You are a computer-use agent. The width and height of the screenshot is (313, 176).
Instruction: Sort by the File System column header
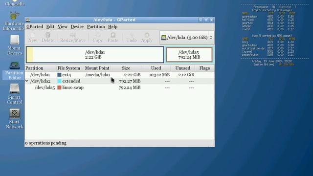click(70, 68)
